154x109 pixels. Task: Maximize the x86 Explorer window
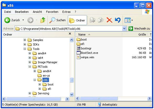[143, 5]
